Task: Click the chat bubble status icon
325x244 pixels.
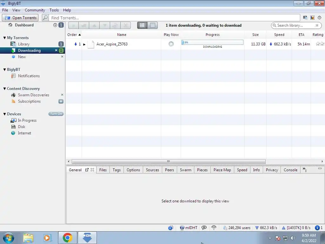Action: 204,227
